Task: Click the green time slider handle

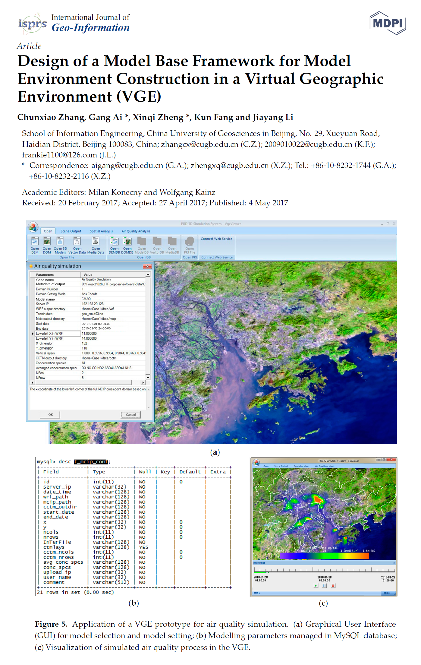Action: coord(267,572)
